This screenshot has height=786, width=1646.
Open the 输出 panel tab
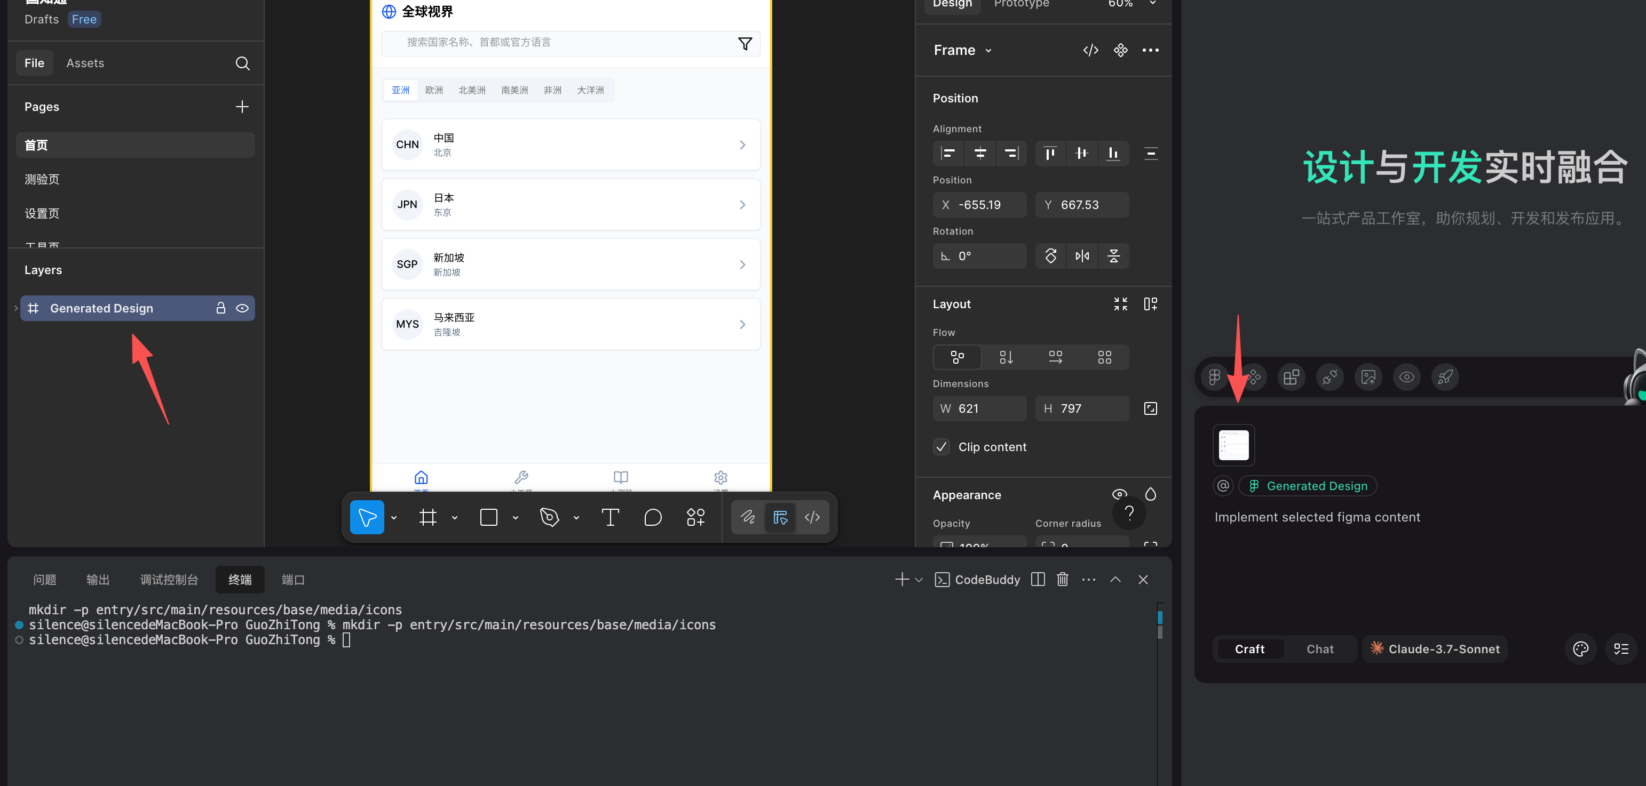(x=98, y=580)
